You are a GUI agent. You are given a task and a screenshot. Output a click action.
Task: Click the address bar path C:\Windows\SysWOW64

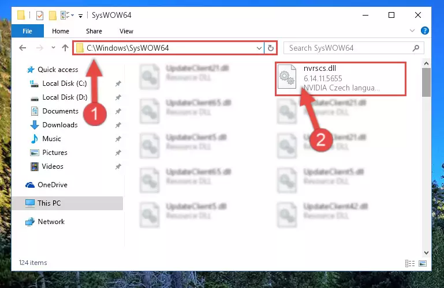(x=128, y=48)
